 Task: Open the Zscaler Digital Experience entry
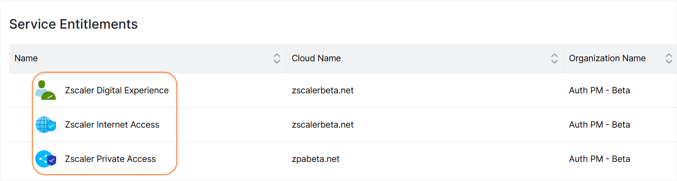[x=117, y=90]
